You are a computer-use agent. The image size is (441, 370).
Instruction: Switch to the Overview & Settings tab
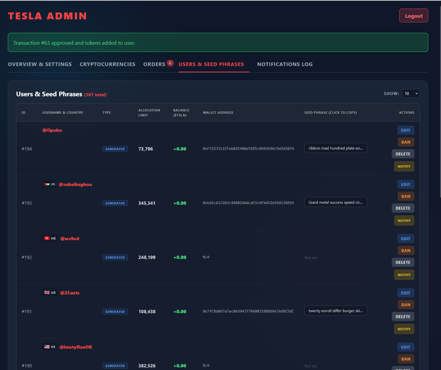40,64
